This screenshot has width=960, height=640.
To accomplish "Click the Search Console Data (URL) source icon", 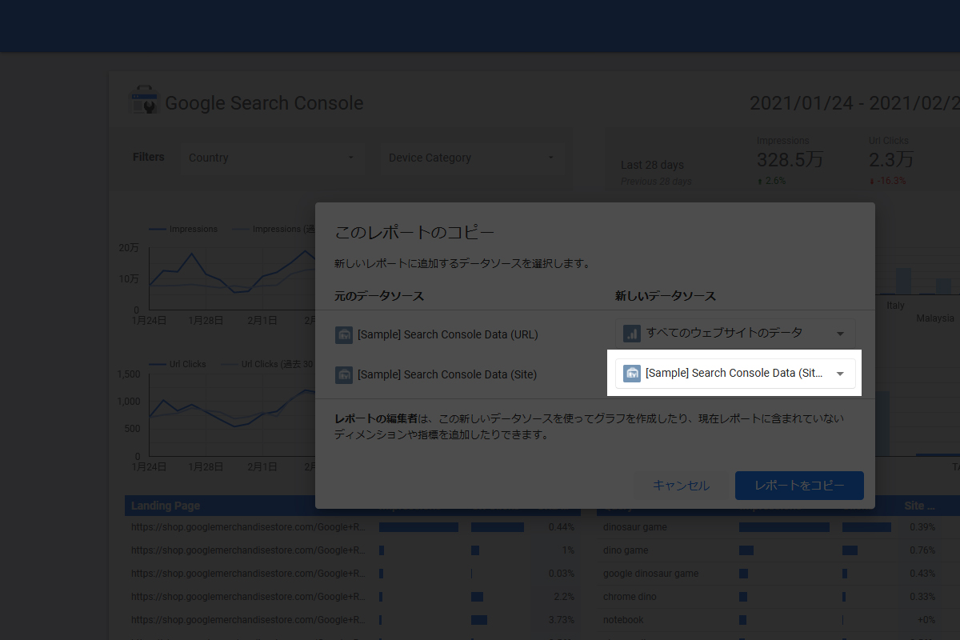I will [x=344, y=334].
